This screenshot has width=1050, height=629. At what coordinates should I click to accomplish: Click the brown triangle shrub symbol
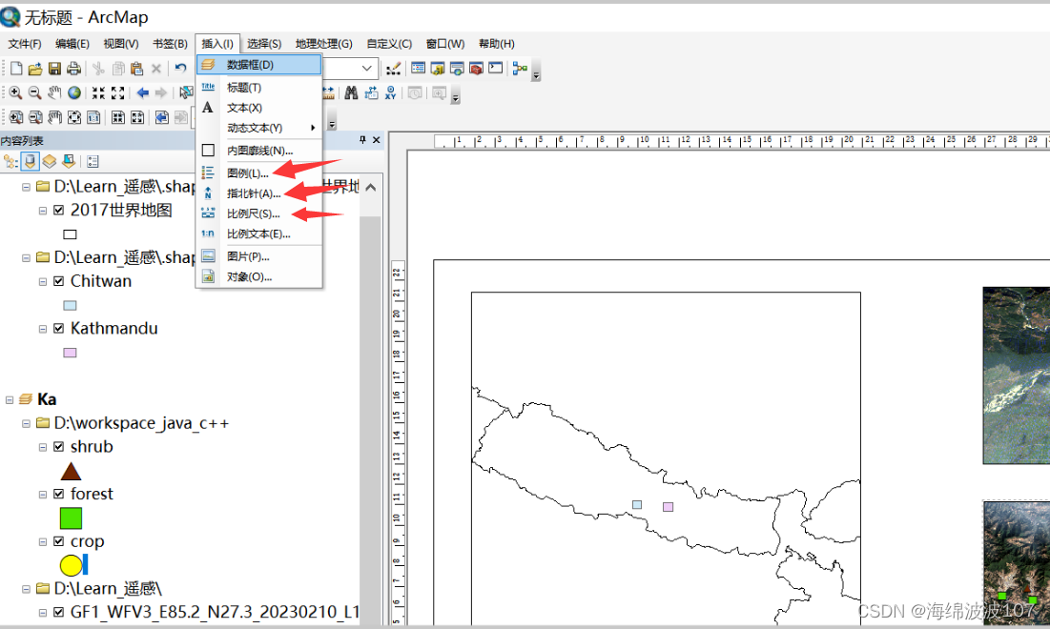(71, 471)
